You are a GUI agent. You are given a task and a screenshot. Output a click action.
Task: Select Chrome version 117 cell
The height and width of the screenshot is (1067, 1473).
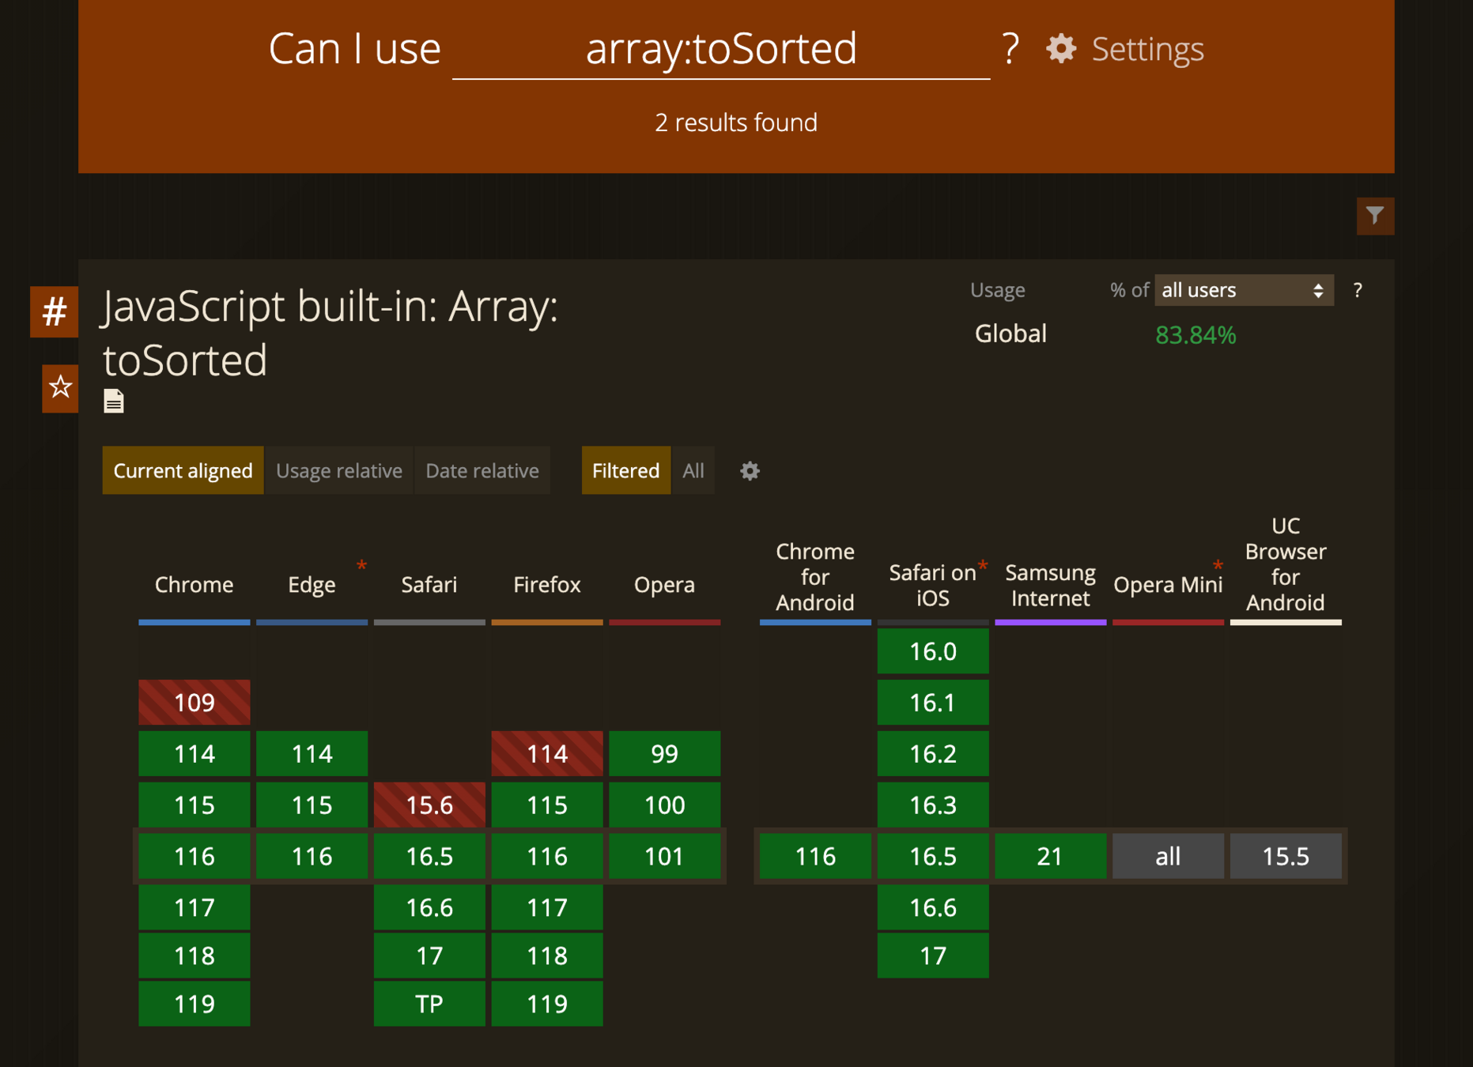point(195,907)
